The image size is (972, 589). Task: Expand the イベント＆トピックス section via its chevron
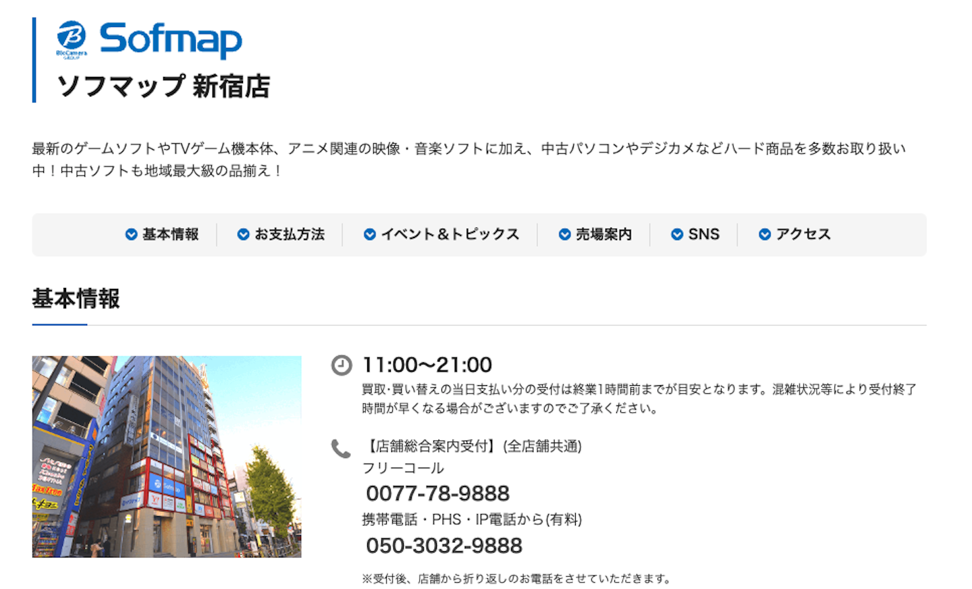point(369,234)
